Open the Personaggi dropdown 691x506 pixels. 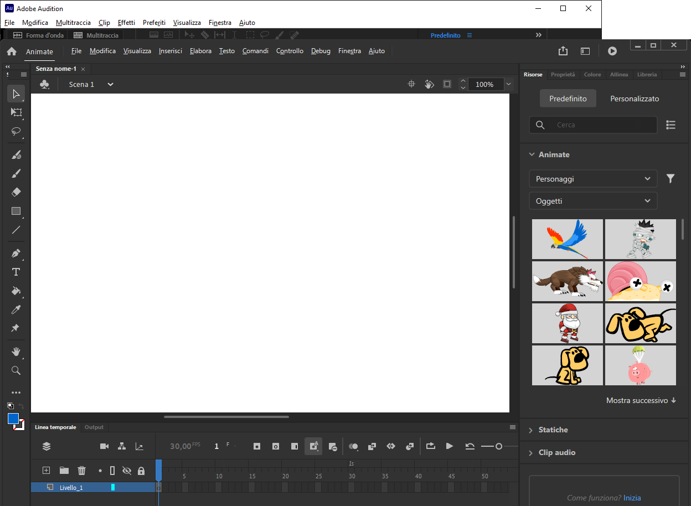click(593, 179)
